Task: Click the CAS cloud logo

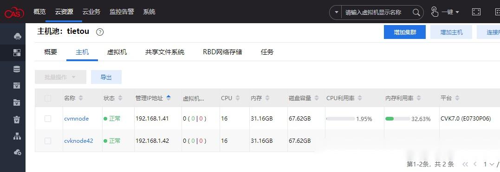Action: point(14,12)
